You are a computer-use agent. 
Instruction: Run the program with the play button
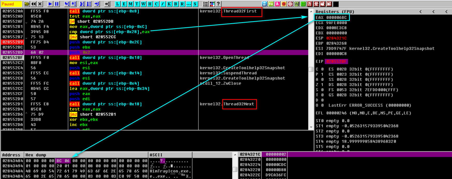50,4
